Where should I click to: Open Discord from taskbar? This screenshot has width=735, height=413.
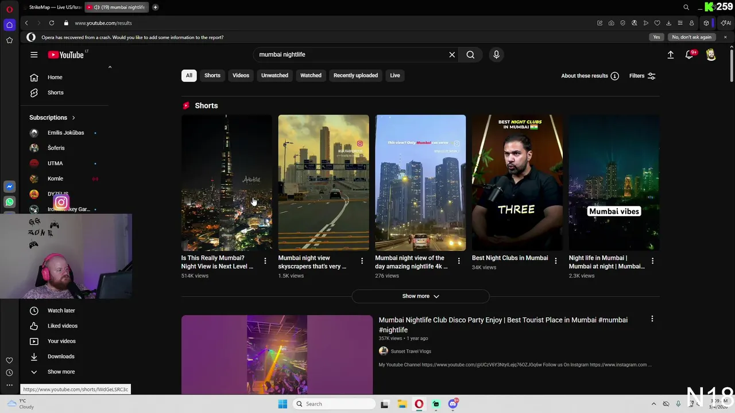tap(453, 404)
